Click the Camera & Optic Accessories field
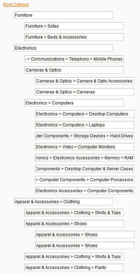The height and width of the screenshot is (274, 140). pyautogui.click(x=85, y=81)
